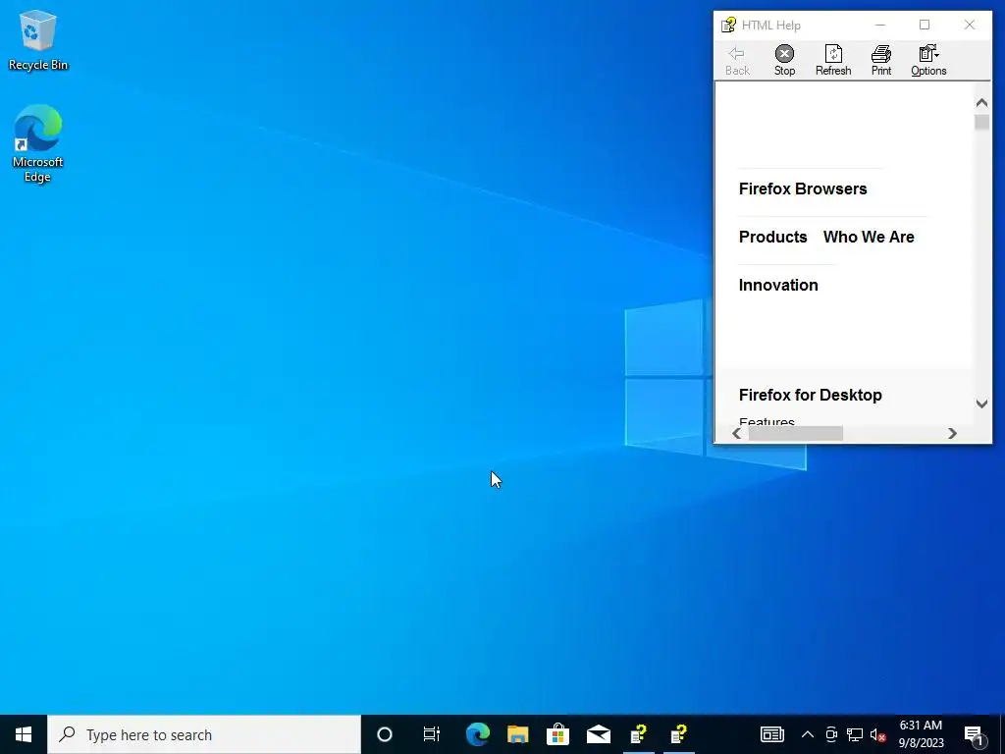
Task: Open the Firefox for Desktop heading link
Action: click(x=810, y=395)
